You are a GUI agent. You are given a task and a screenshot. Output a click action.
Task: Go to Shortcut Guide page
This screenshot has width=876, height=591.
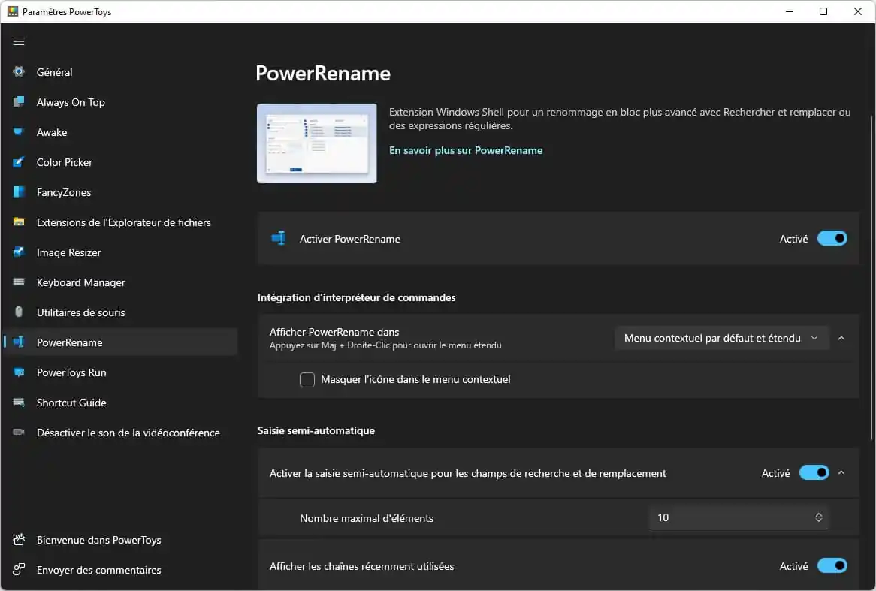click(121, 403)
